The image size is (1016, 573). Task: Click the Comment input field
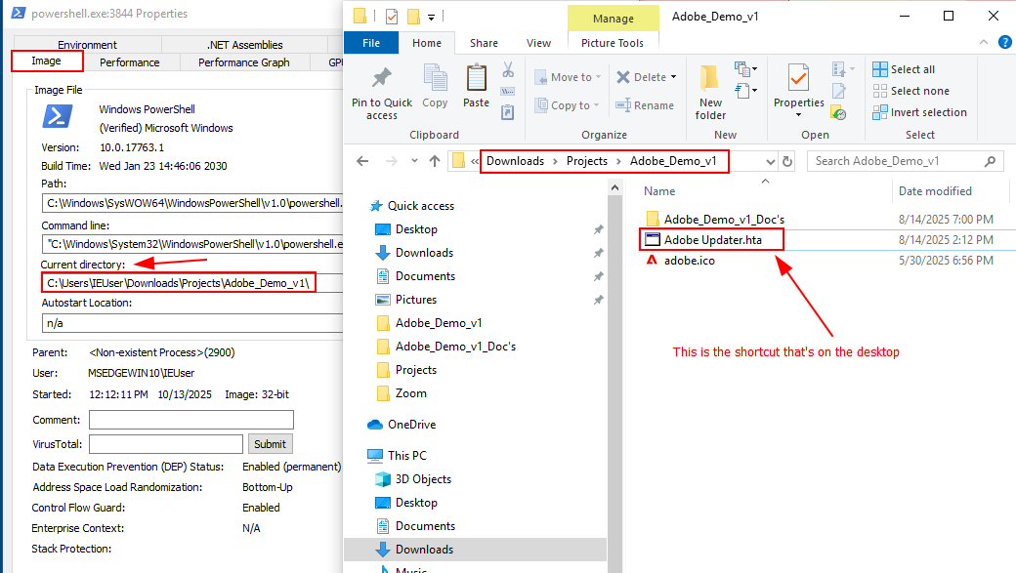point(191,420)
